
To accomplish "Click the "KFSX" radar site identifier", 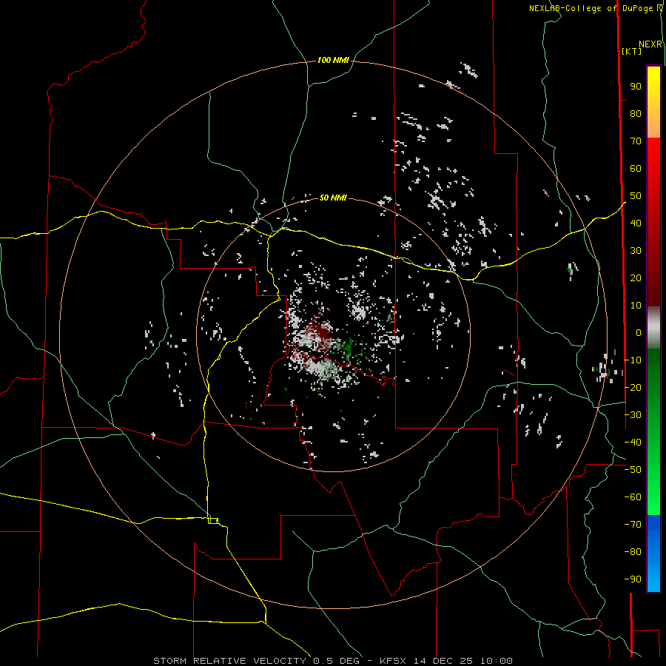I will tap(393, 661).
